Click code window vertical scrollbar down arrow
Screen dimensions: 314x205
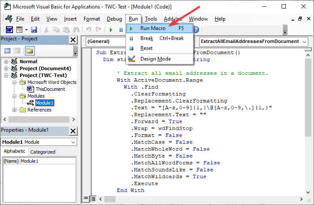(x=308, y=192)
